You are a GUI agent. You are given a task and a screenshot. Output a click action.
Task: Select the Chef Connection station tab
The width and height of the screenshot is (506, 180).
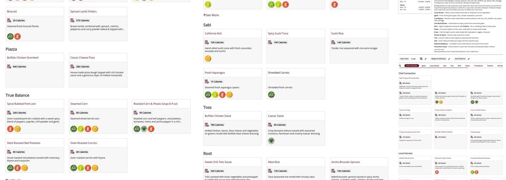coord(411,66)
